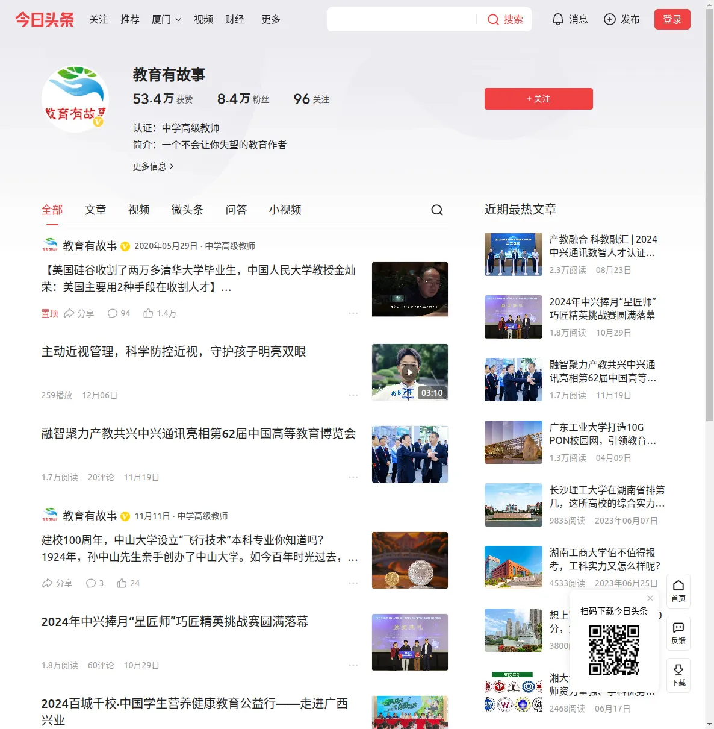Open 推荐 in top navigation
Screen dimensions: 714x729
coord(130,20)
